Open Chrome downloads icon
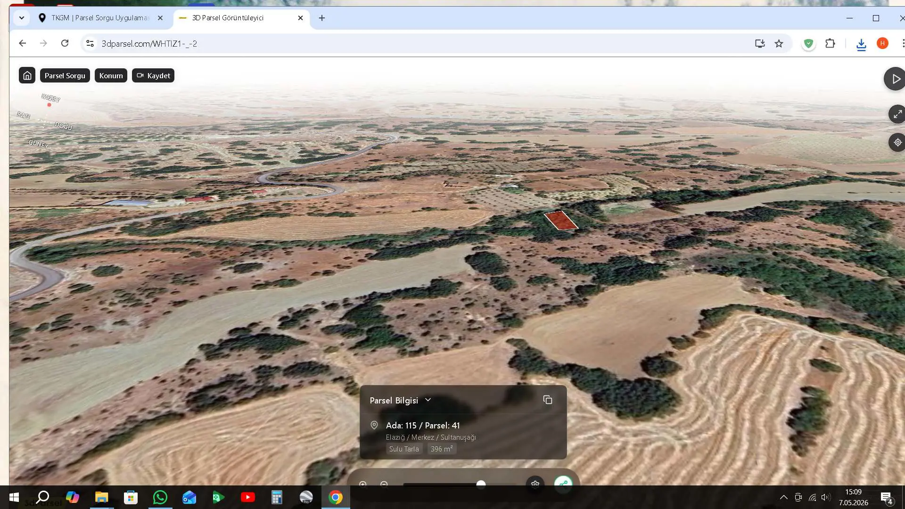This screenshot has width=905, height=509. tap(861, 44)
